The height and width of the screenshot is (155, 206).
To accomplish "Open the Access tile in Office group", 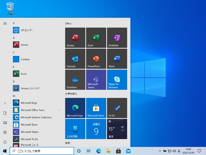I will (75, 38).
